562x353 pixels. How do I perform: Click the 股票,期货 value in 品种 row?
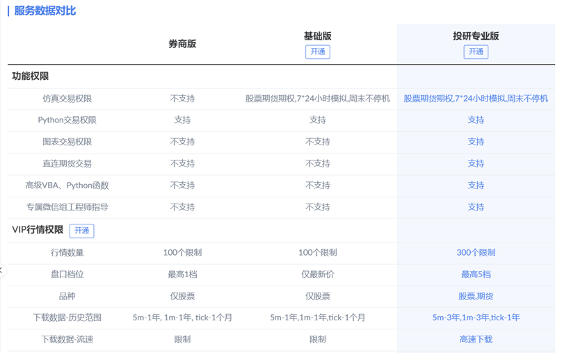pyautogui.click(x=476, y=296)
